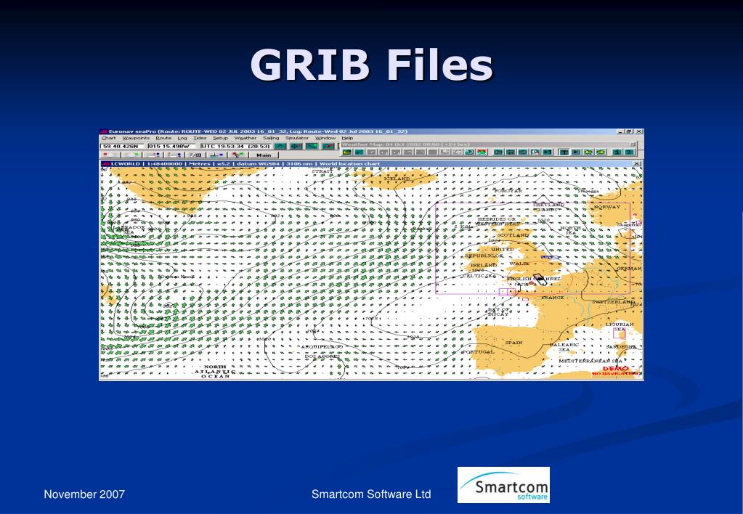Click the latitude field 59 40.426N
The image size is (743, 514).
tap(122, 146)
